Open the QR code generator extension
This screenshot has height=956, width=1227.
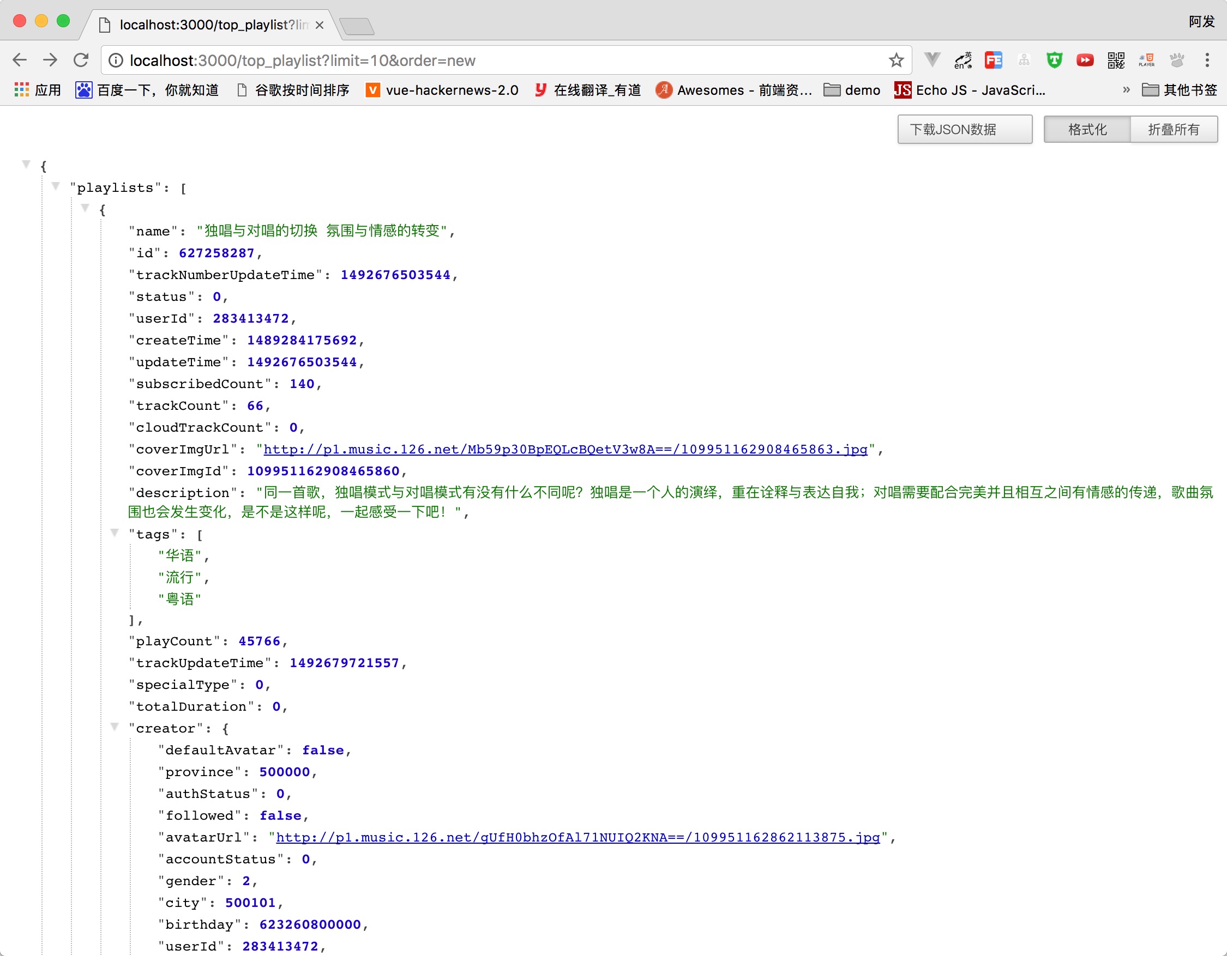pos(1116,60)
